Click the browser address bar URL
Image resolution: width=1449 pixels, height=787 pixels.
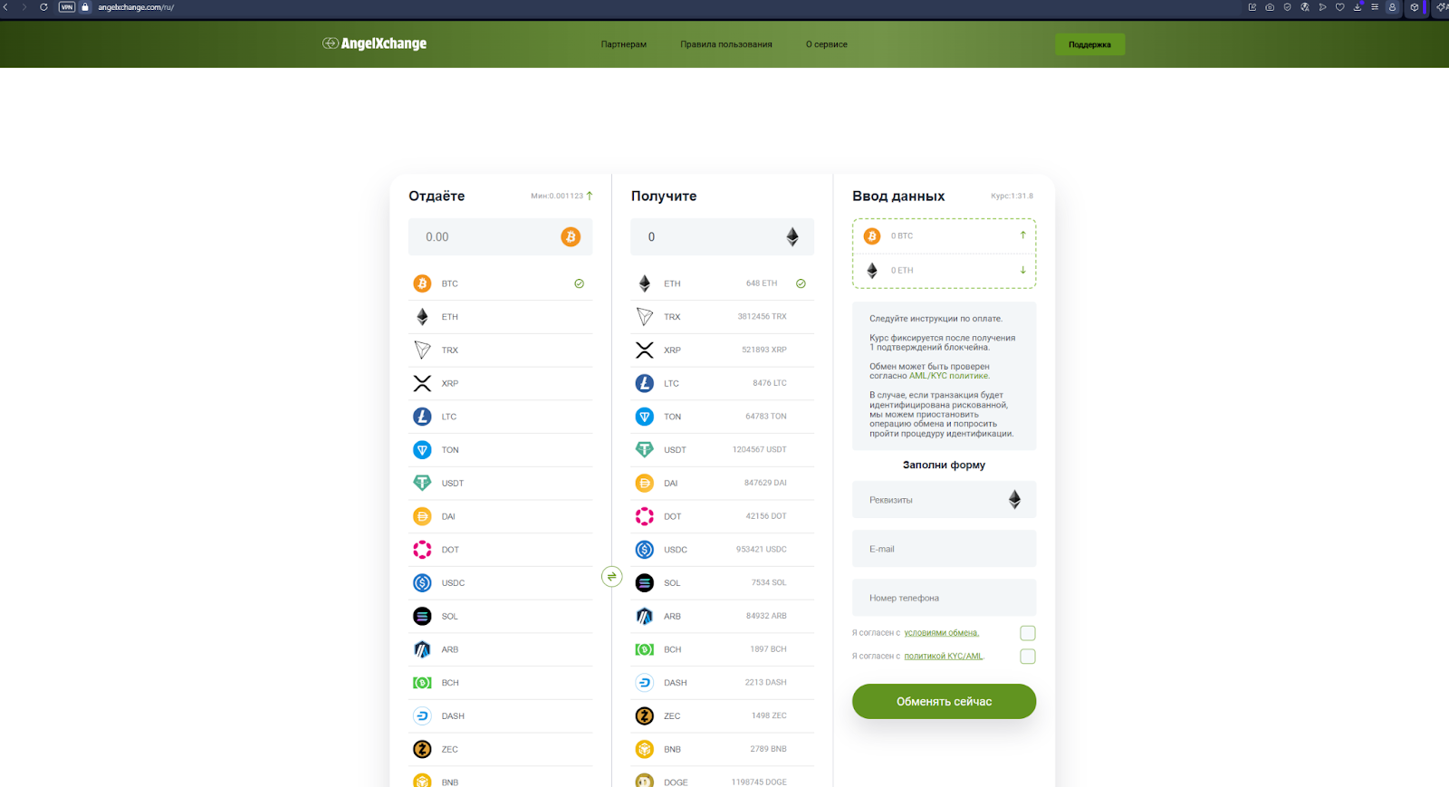[136, 7]
